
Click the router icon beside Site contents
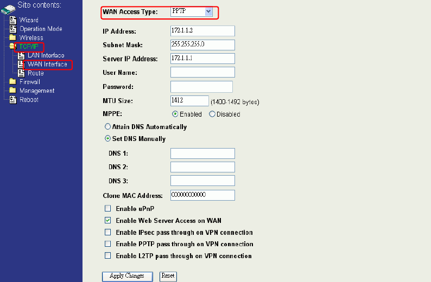[x=8, y=10]
